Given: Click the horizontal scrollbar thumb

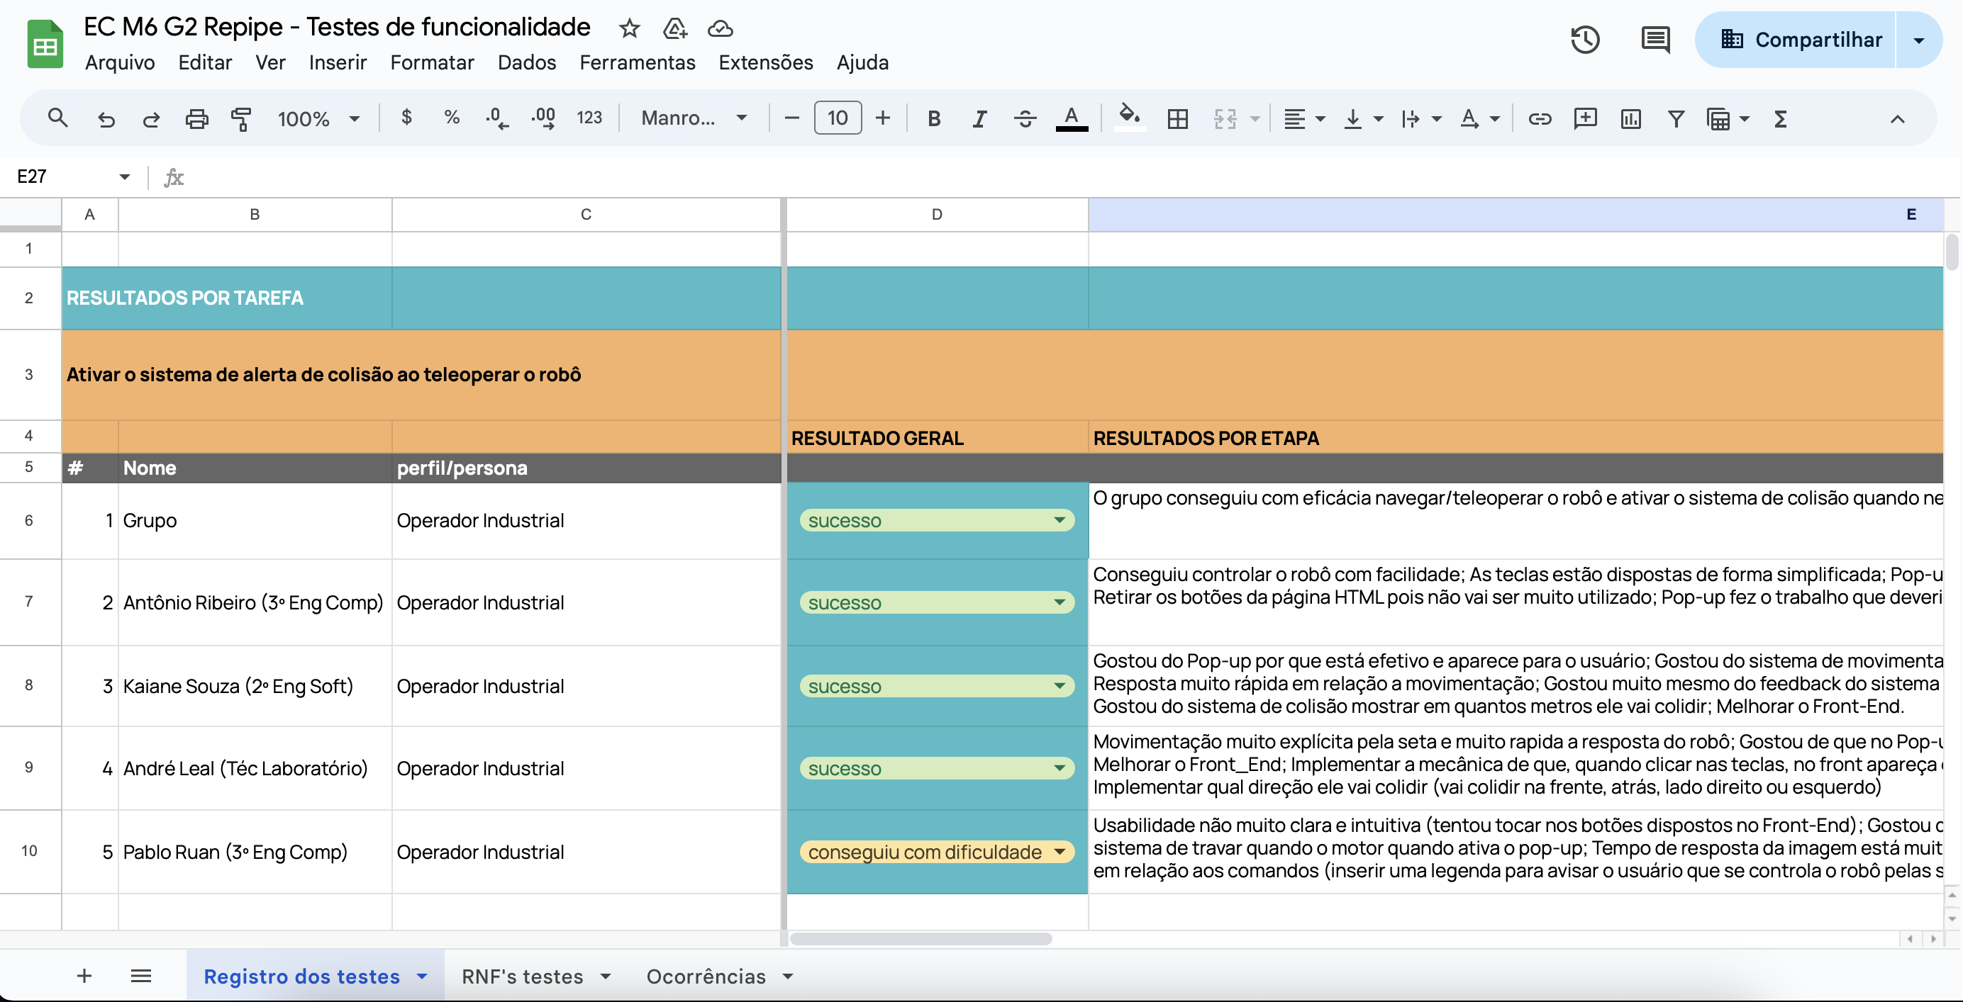Looking at the screenshot, I should [x=921, y=939].
